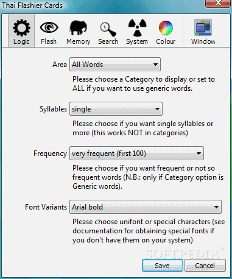
Task: Select the Logic gear icon
Action: tap(21, 31)
